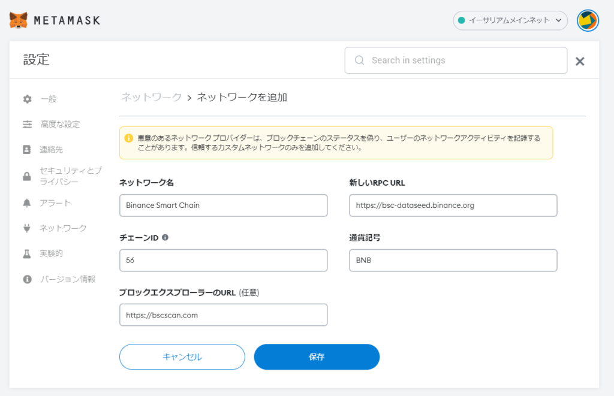Screen dimensions: 614x396
Task: Open the 連絡先 settings tab
Action: click(52, 150)
